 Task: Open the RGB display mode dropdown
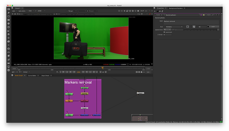click(x=31, y=11)
